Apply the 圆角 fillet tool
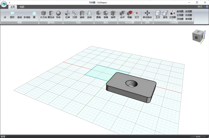The width and height of the screenshot is (209, 138). (x=98, y=15)
